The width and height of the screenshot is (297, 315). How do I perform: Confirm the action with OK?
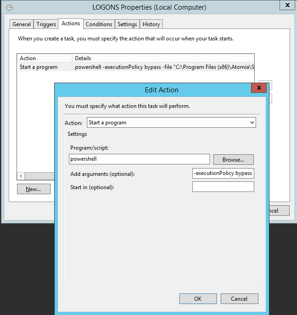tap(198, 299)
